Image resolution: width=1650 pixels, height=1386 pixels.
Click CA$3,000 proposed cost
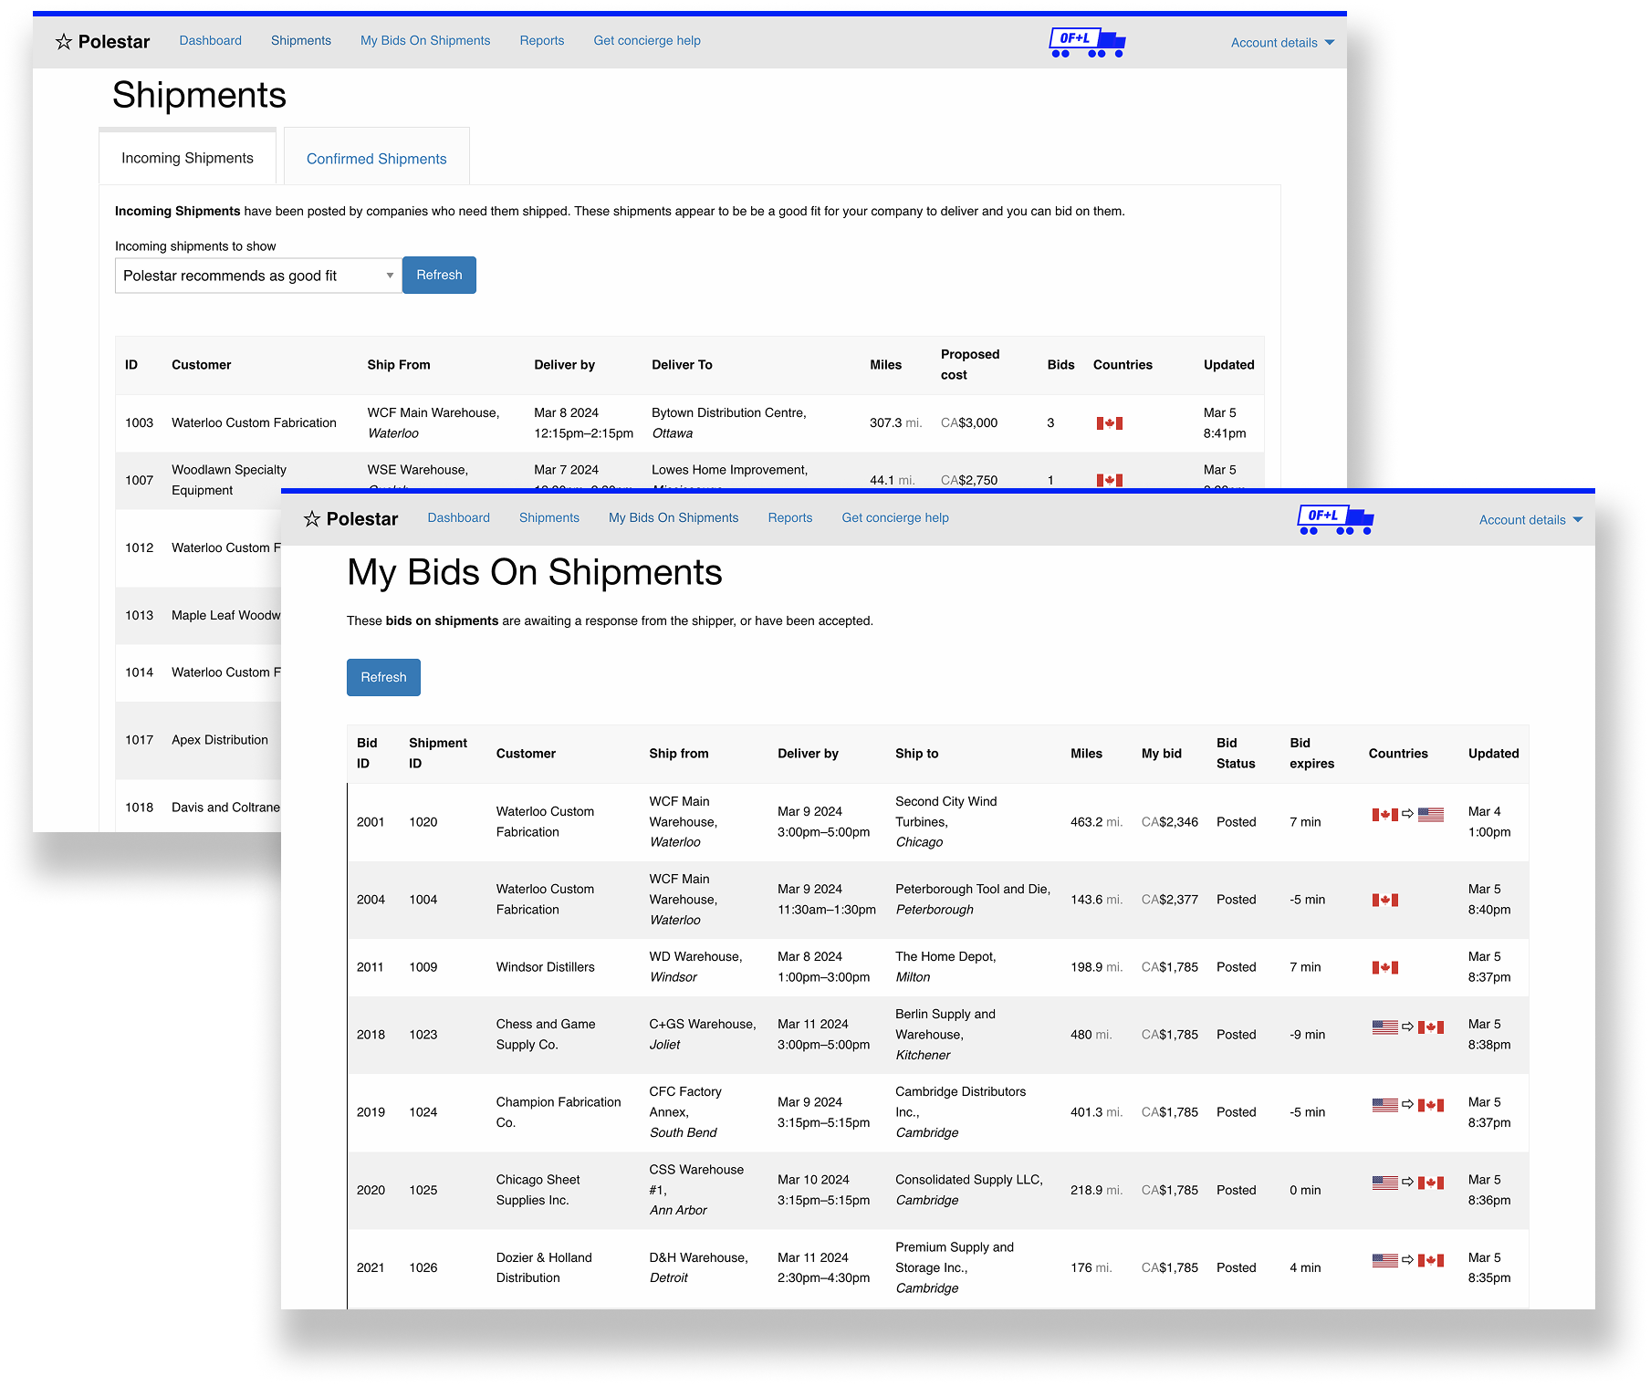[969, 423]
